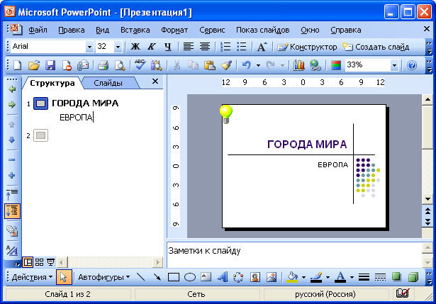The height and width of the screenshot is (304, 436).
Task: Open the Окно menu
Action: pyautogui.click(x=310, y=30)
